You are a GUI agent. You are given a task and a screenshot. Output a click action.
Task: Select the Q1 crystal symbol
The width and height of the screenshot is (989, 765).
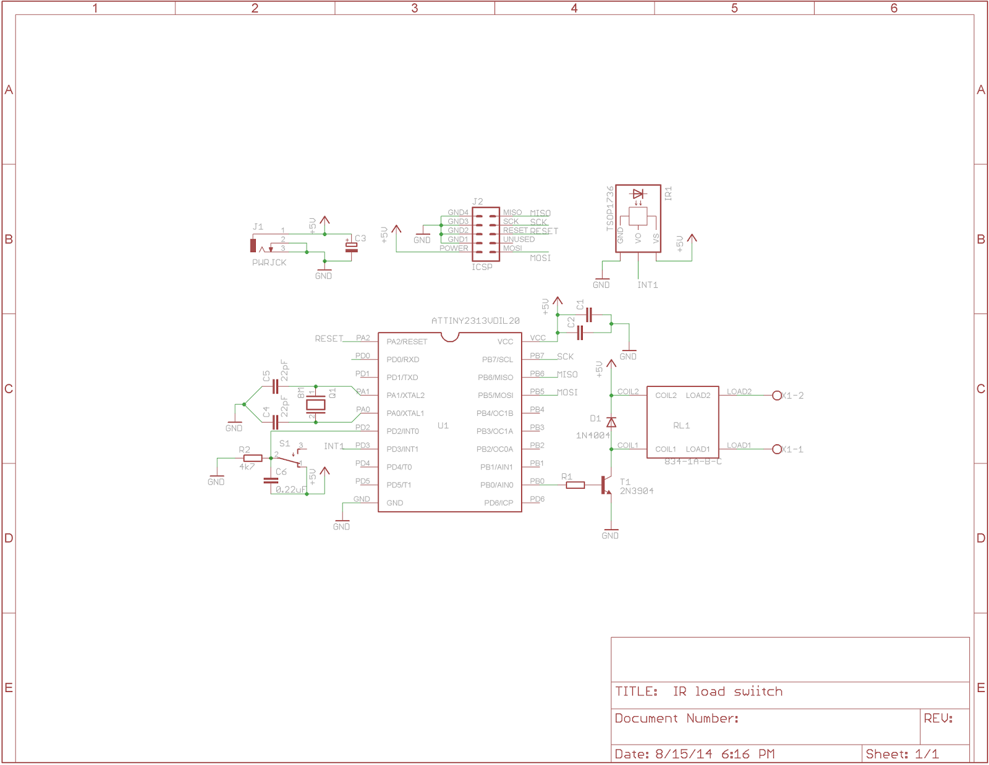pos(316,405)
